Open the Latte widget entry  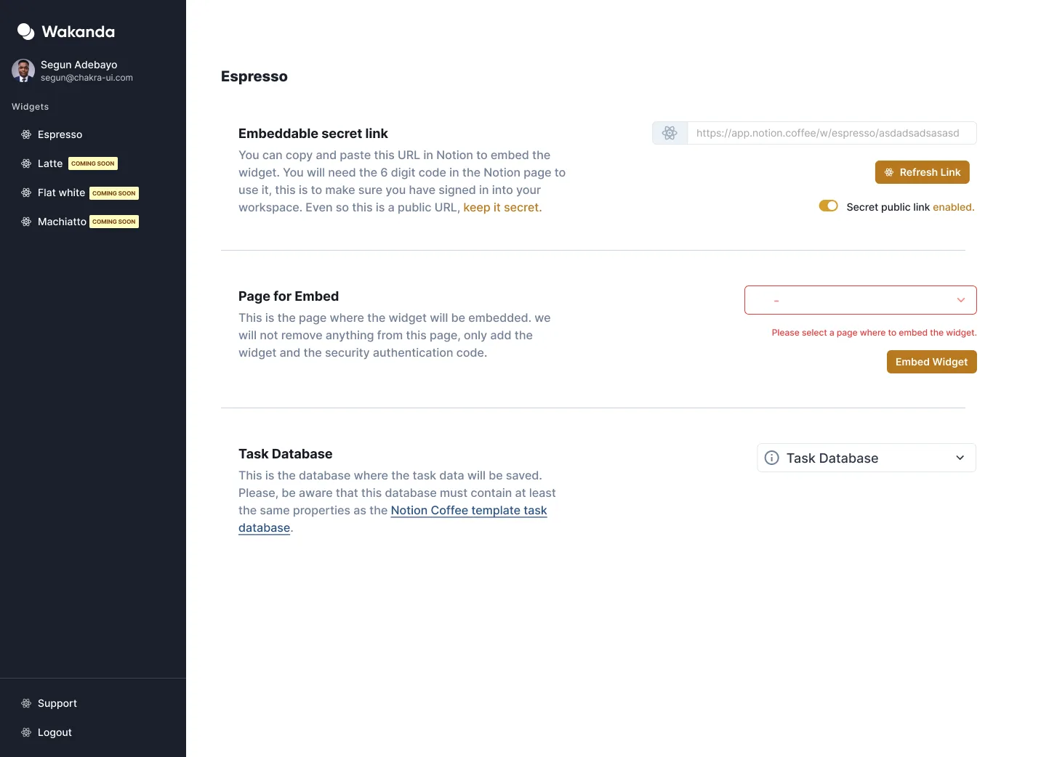point(49,163)
